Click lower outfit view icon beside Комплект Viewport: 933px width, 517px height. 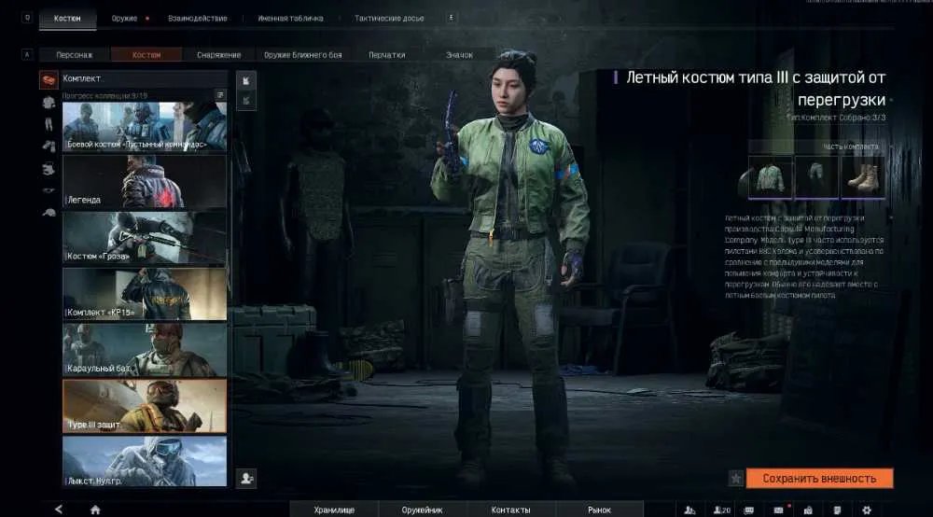[246, 101]
